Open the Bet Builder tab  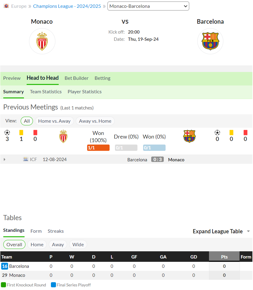coord(76,78)
